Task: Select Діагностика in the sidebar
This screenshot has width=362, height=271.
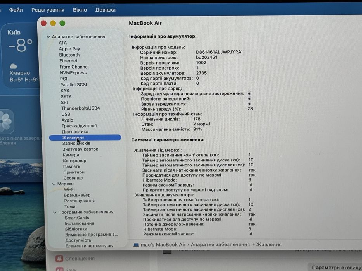Action: tap(75, 132)
